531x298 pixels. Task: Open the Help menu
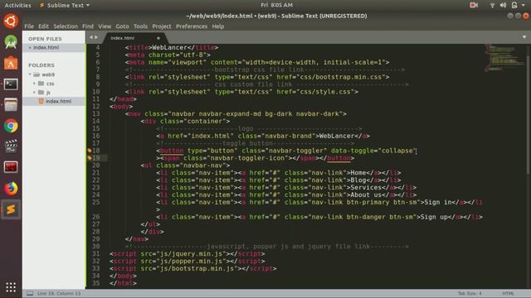(x=218, y=26)
